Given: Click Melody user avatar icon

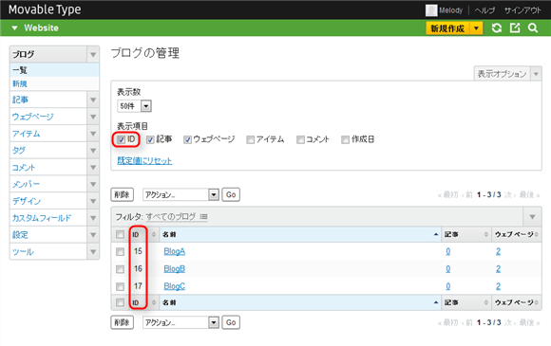Looking at the screenshot, I should pyautogui.click(x=431, y=10).
